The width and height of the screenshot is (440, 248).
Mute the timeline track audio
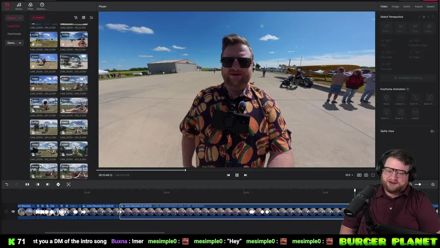(13, 211)
